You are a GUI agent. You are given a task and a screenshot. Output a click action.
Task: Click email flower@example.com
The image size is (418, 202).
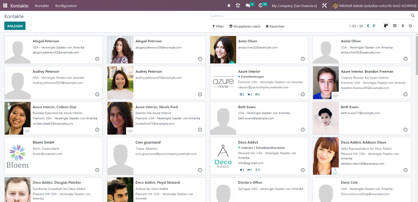pos(48,154)
